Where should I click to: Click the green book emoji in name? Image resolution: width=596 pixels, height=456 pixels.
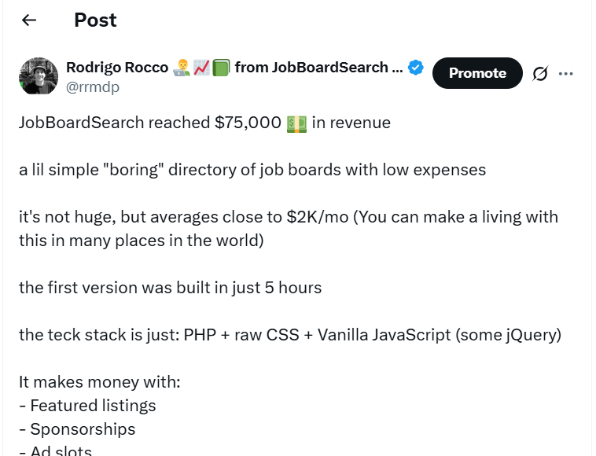pos(221,68)
